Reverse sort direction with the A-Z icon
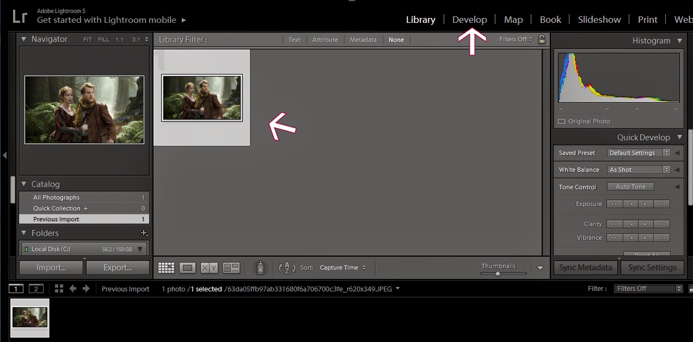This screenshot has height=342, width=693. (287, 268)
